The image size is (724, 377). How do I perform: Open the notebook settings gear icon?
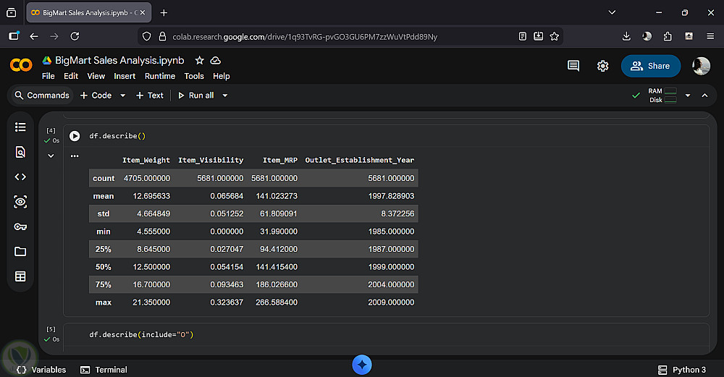[602, 66]
